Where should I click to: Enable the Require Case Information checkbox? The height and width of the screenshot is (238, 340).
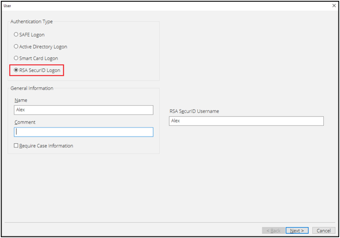16,145
